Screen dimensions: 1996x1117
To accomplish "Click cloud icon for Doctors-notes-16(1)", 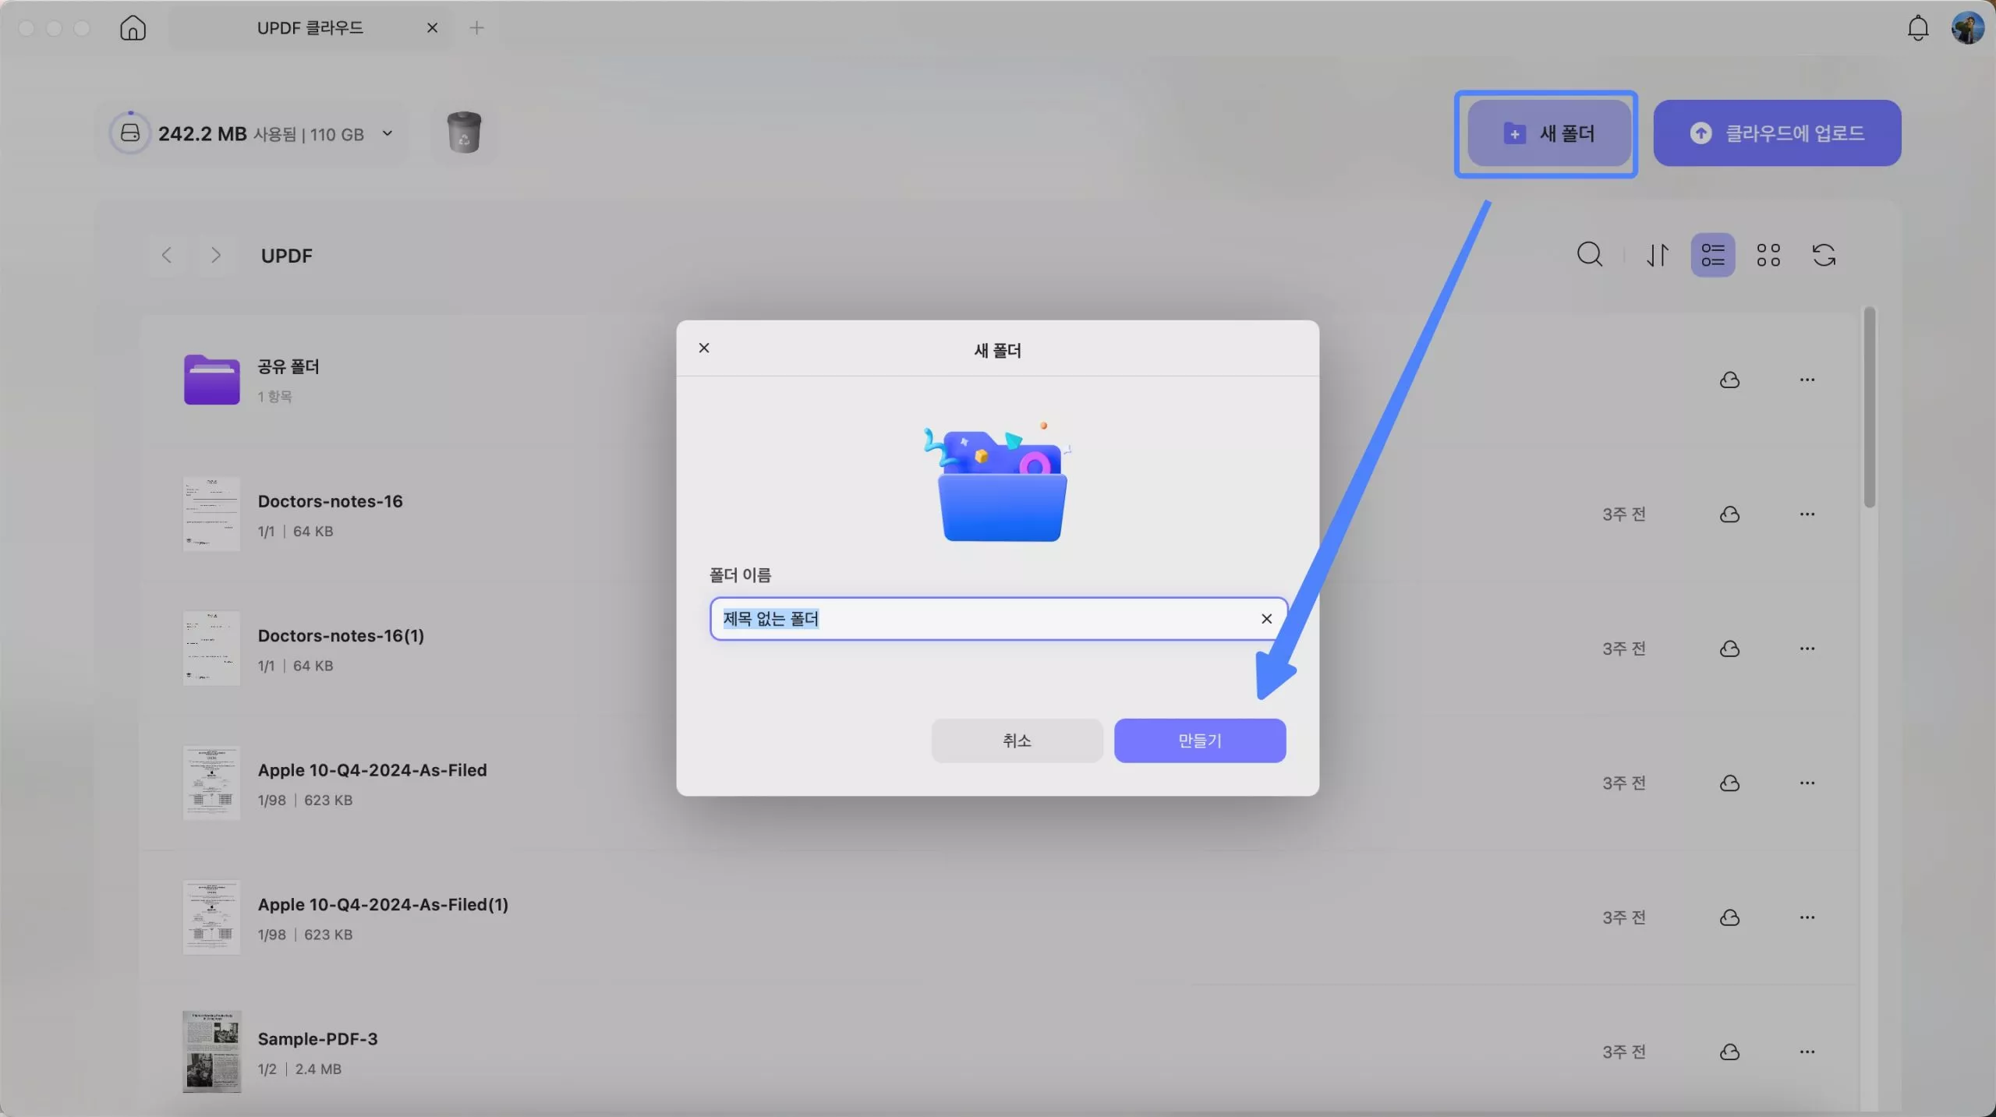I will 1729,649.
